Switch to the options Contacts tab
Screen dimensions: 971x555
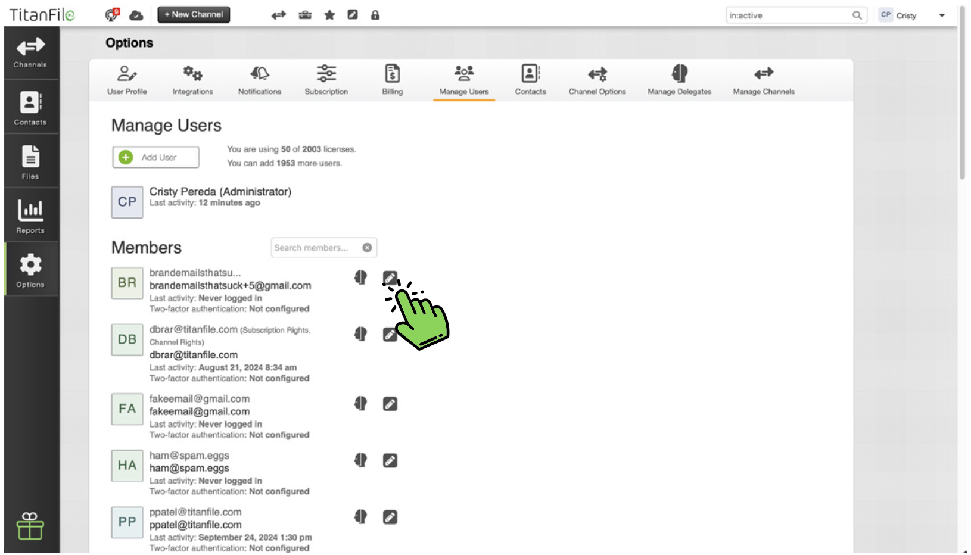click(530, 80)
